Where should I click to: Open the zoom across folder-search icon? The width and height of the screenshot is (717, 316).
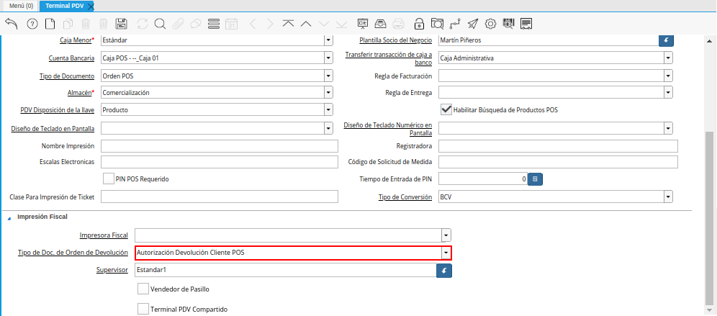pyautogui.click(x=437, y=24)
